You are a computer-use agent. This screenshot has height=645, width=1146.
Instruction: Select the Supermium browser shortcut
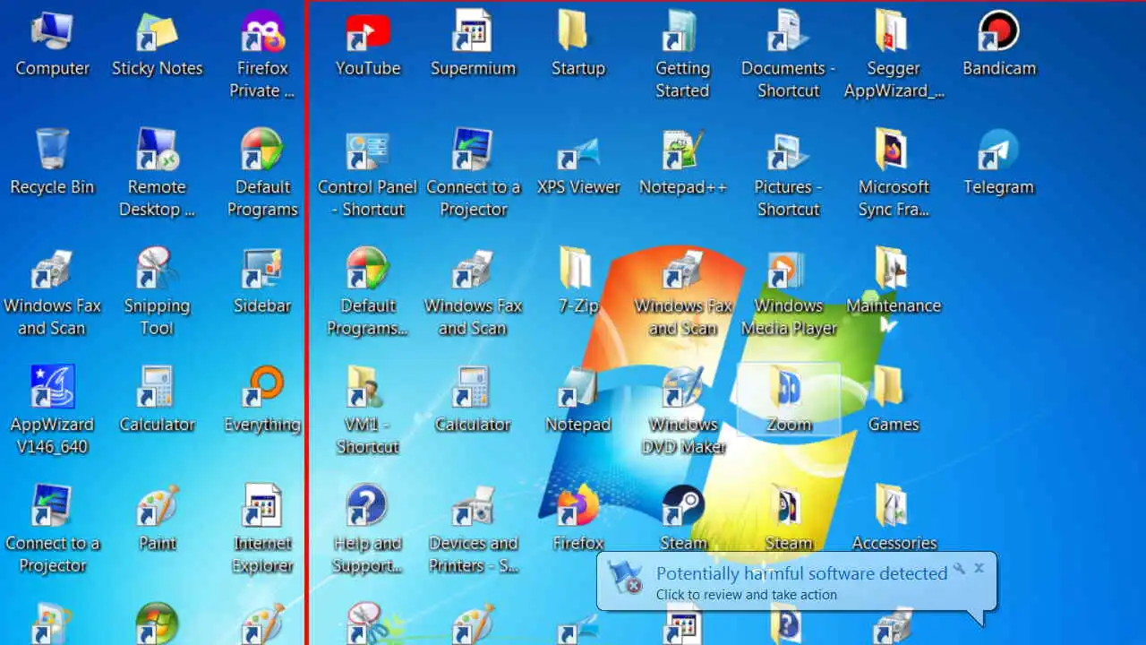point(473,43)
